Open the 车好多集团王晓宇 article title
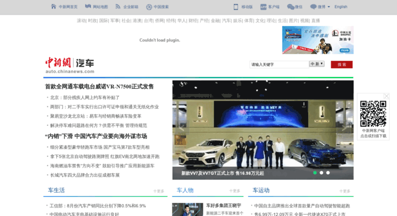The image size is (397, 216). 224,206
